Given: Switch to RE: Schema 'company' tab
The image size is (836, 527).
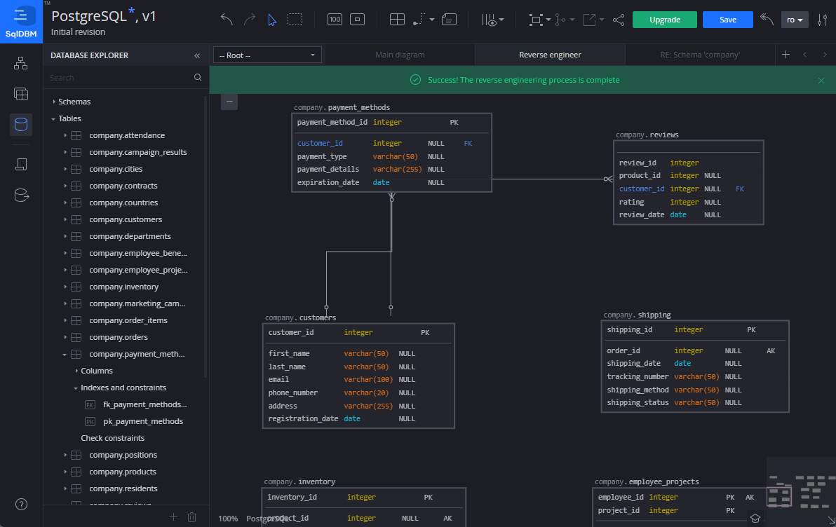Looking at the screenshot, I should coord(699,55).
